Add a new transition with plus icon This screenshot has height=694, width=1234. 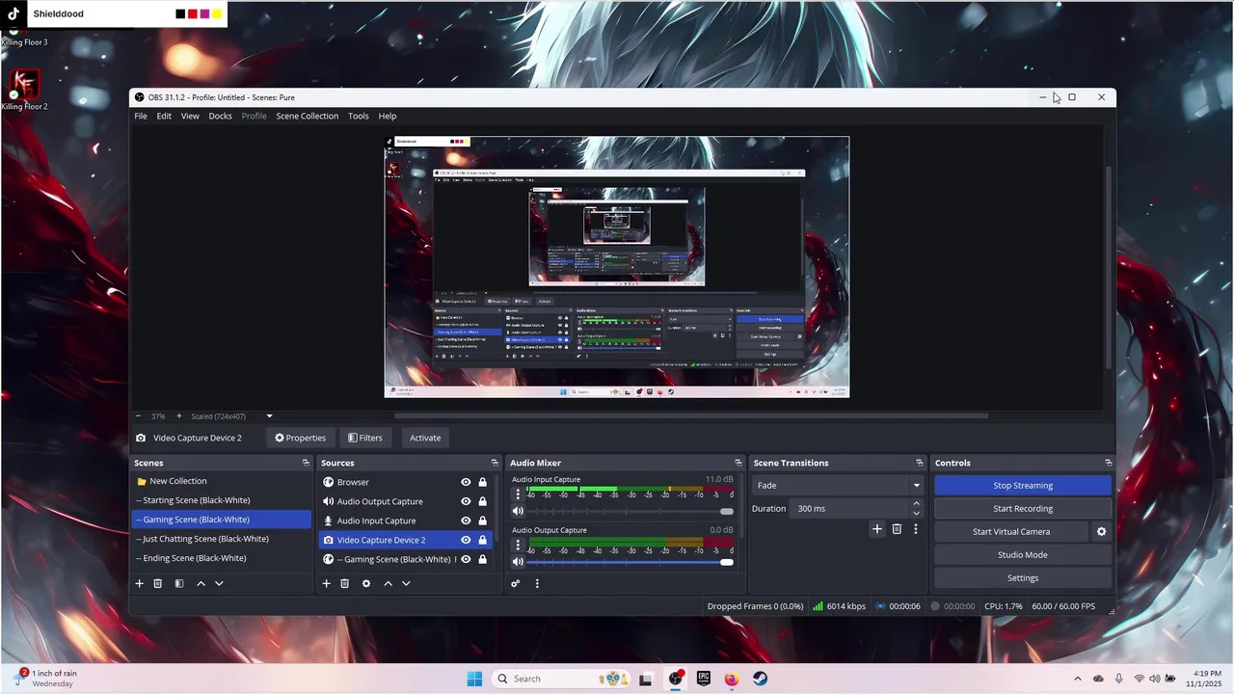[x=877, y=529]
